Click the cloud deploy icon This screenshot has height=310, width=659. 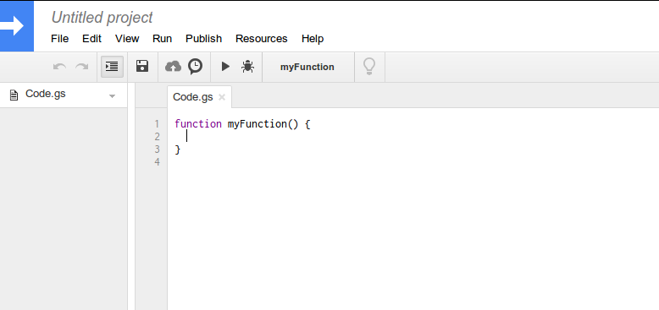click(173, 66)
